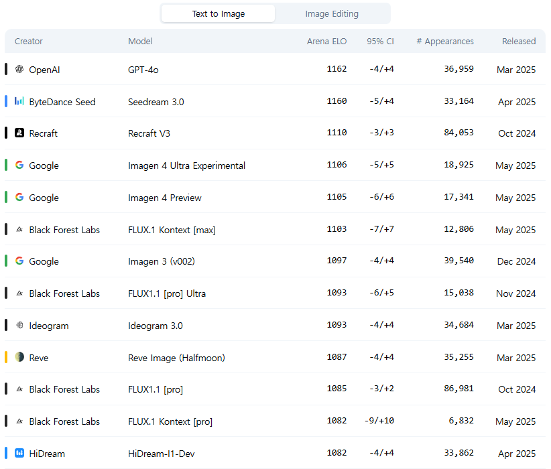Switch to the Text to Image tab
This screenshot has height=469, width=551.
[x=219, y=13]
